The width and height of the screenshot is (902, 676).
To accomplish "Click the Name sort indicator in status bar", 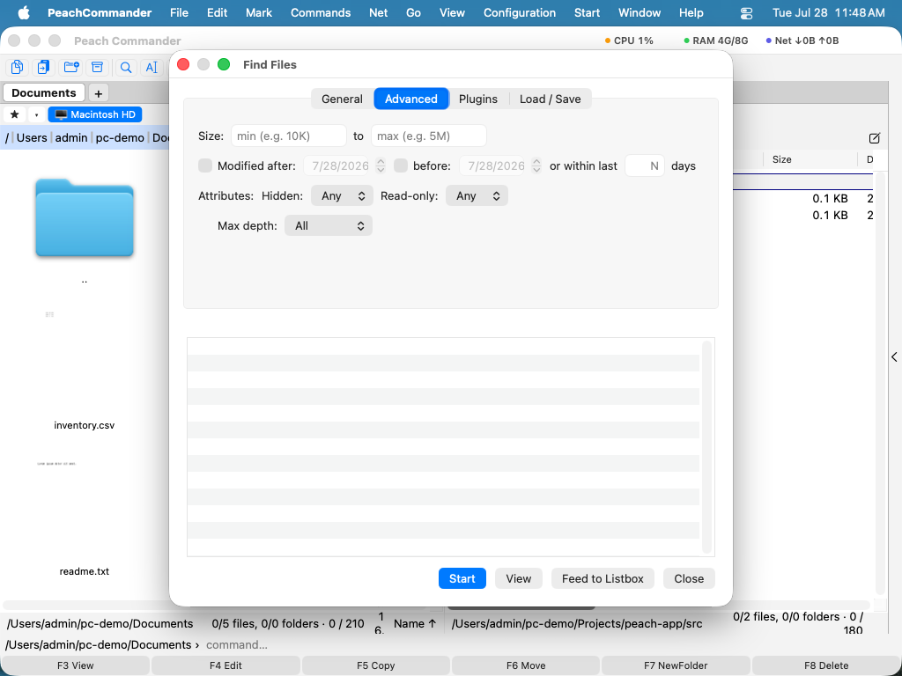I will coord(415,623).
